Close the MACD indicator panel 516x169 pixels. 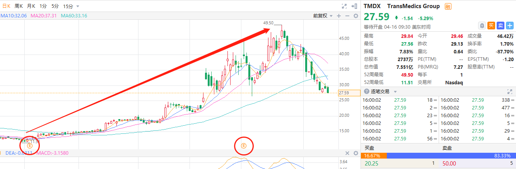(x=347, y=153)
